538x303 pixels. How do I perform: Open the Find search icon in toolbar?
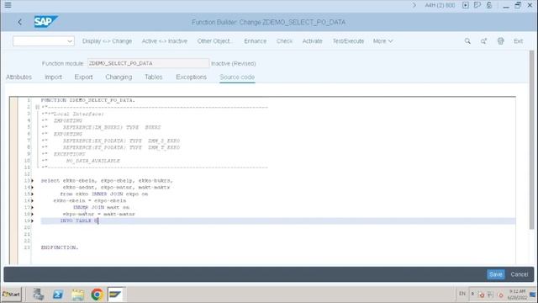pos(467,41)
